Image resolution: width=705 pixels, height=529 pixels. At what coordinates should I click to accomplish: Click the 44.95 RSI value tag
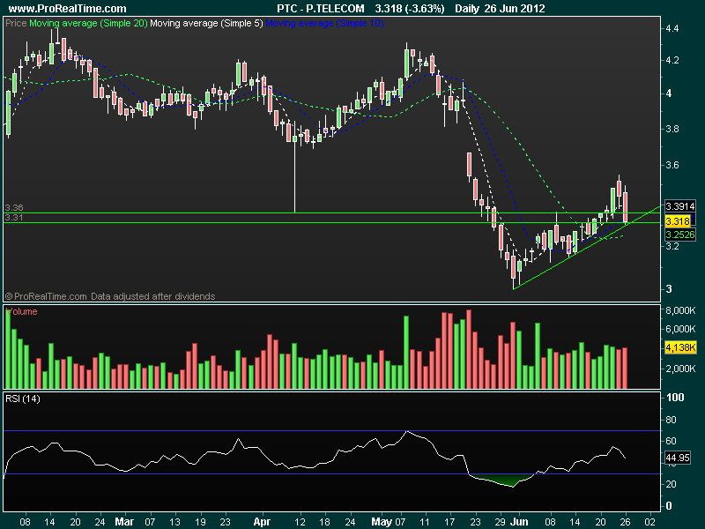click(x=677, y=458)
